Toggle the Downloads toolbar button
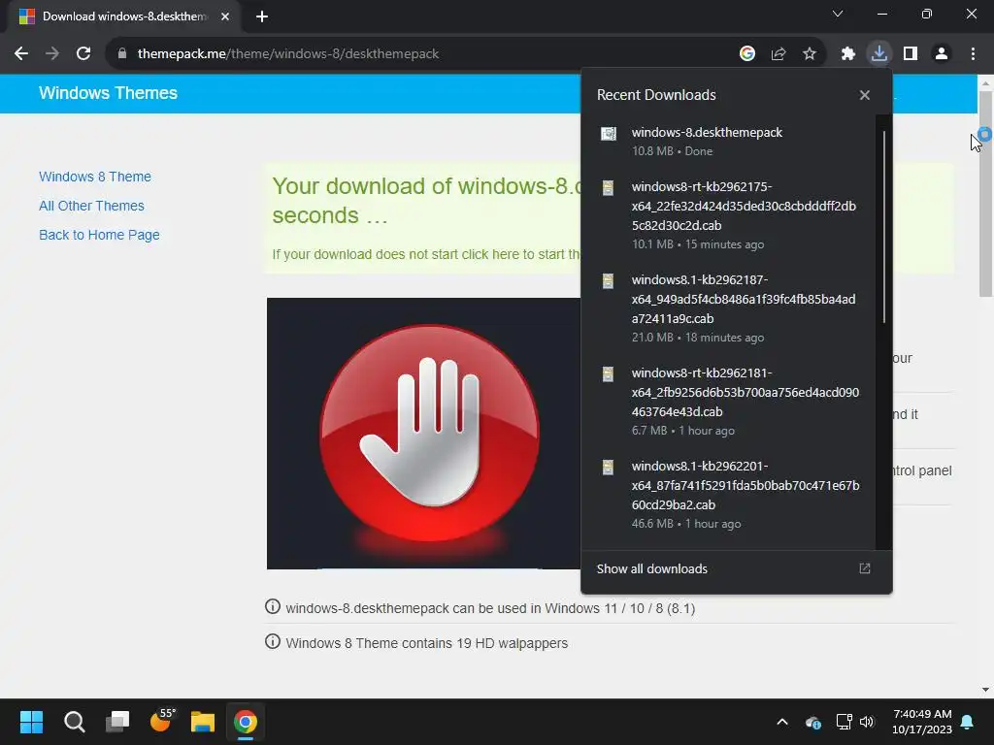Image resolution: width=994 pixels, height=745 pixels. [x=879, y=54]
